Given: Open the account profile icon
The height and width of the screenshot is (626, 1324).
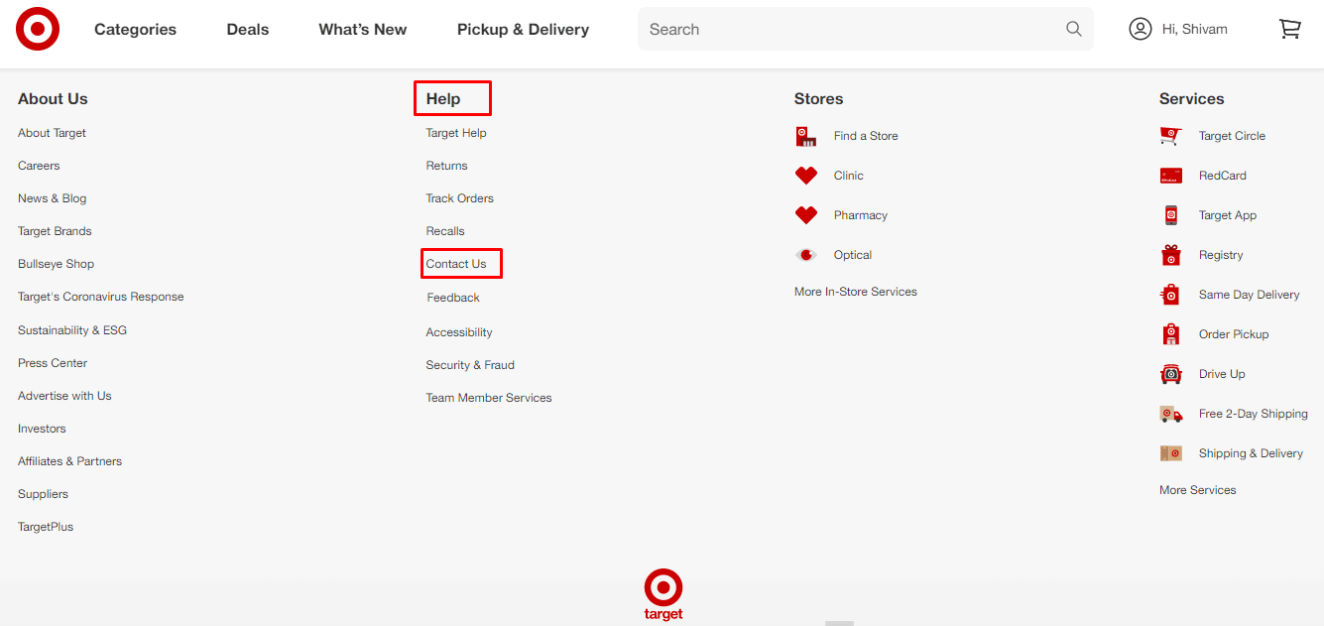Looking at the screenshot, I should 1141,29.
